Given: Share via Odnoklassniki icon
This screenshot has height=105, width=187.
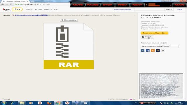Looking at the screenshot, I should click(x=153, y=50).
